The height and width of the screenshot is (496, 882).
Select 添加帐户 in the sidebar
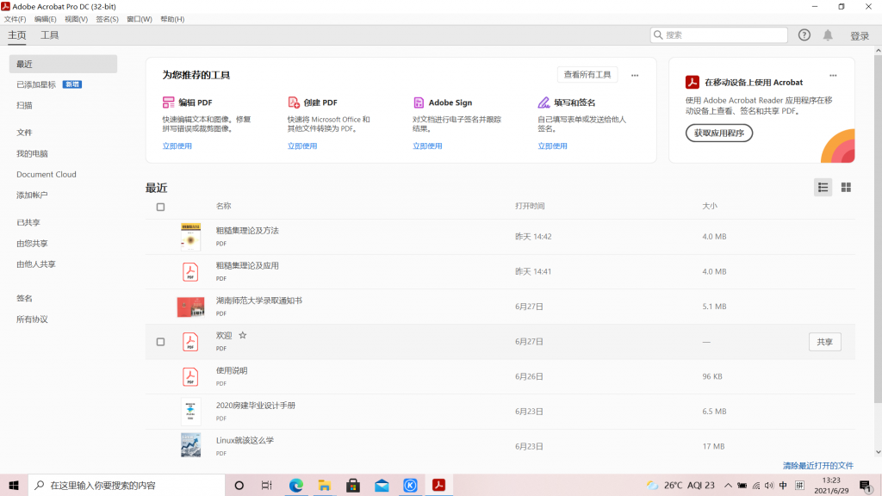[x=32, y=195]
